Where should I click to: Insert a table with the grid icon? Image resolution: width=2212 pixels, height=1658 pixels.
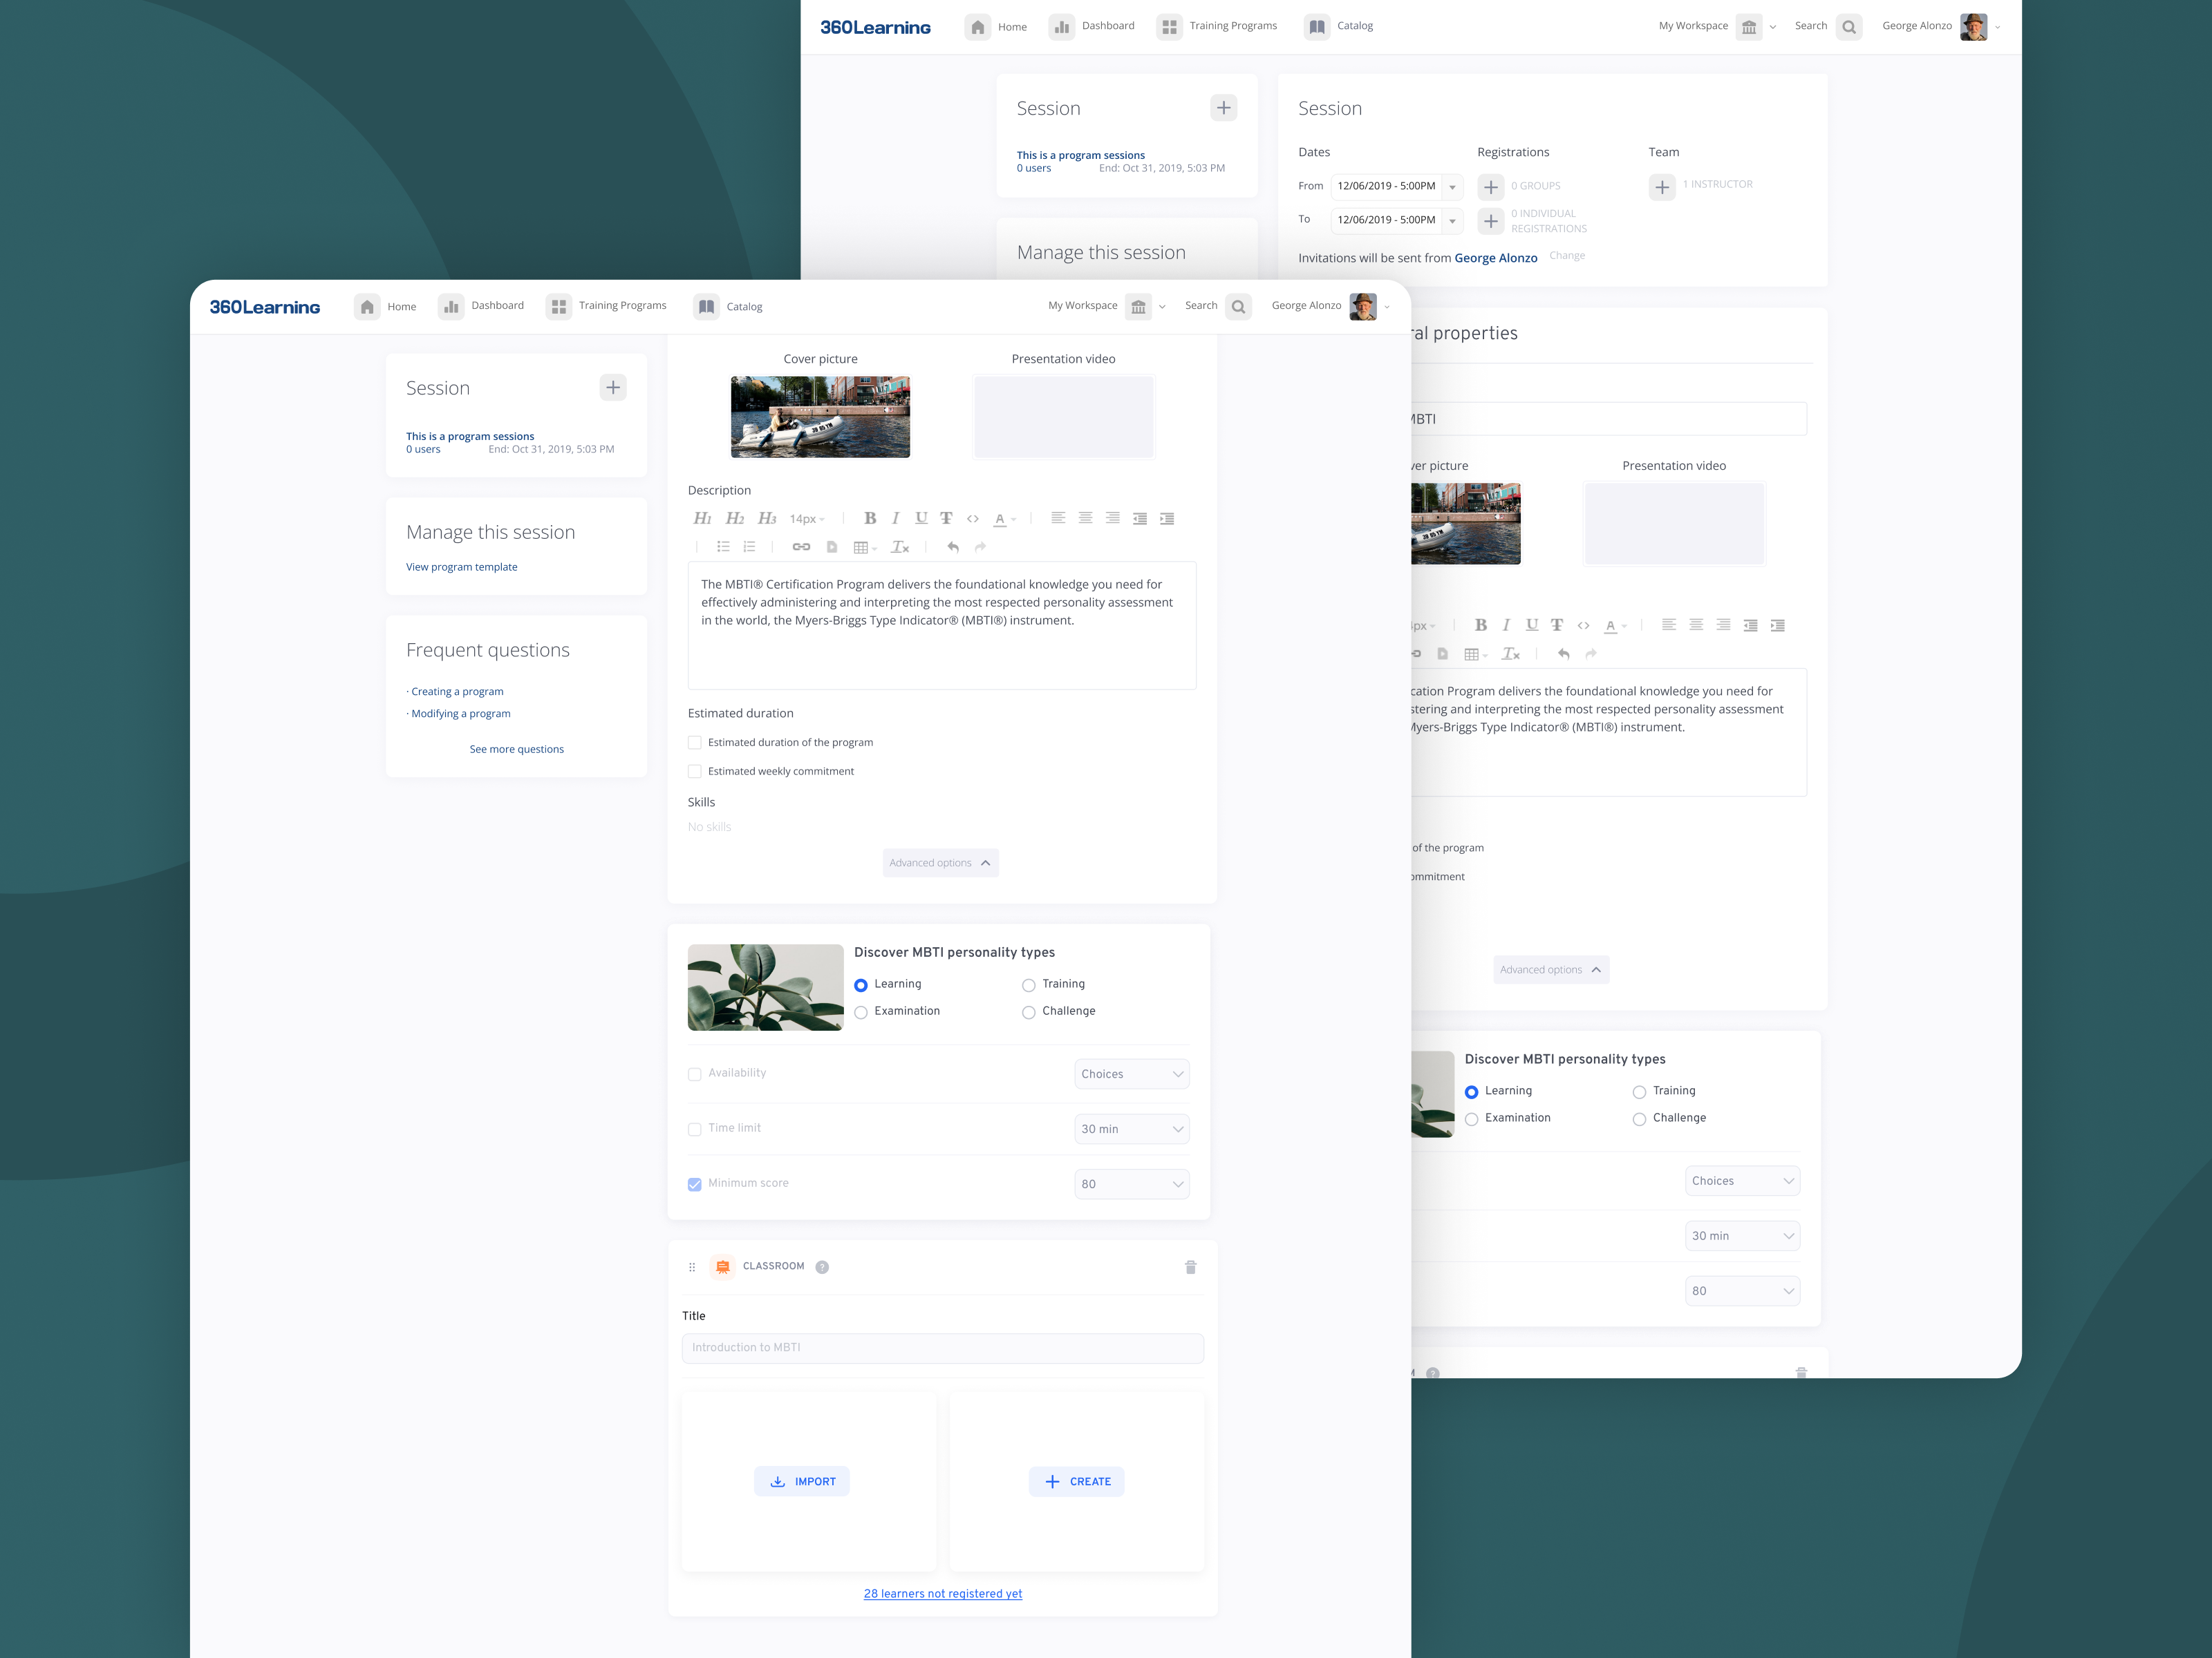click(x=861, y=546)
